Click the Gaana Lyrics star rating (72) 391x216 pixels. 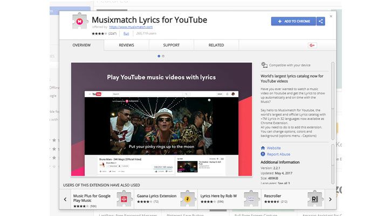148,201
